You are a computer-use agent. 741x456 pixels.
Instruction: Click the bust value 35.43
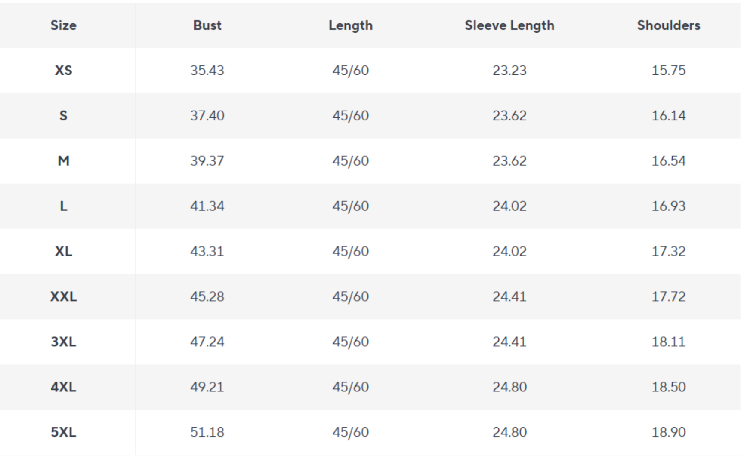click(x=207, y=70)
